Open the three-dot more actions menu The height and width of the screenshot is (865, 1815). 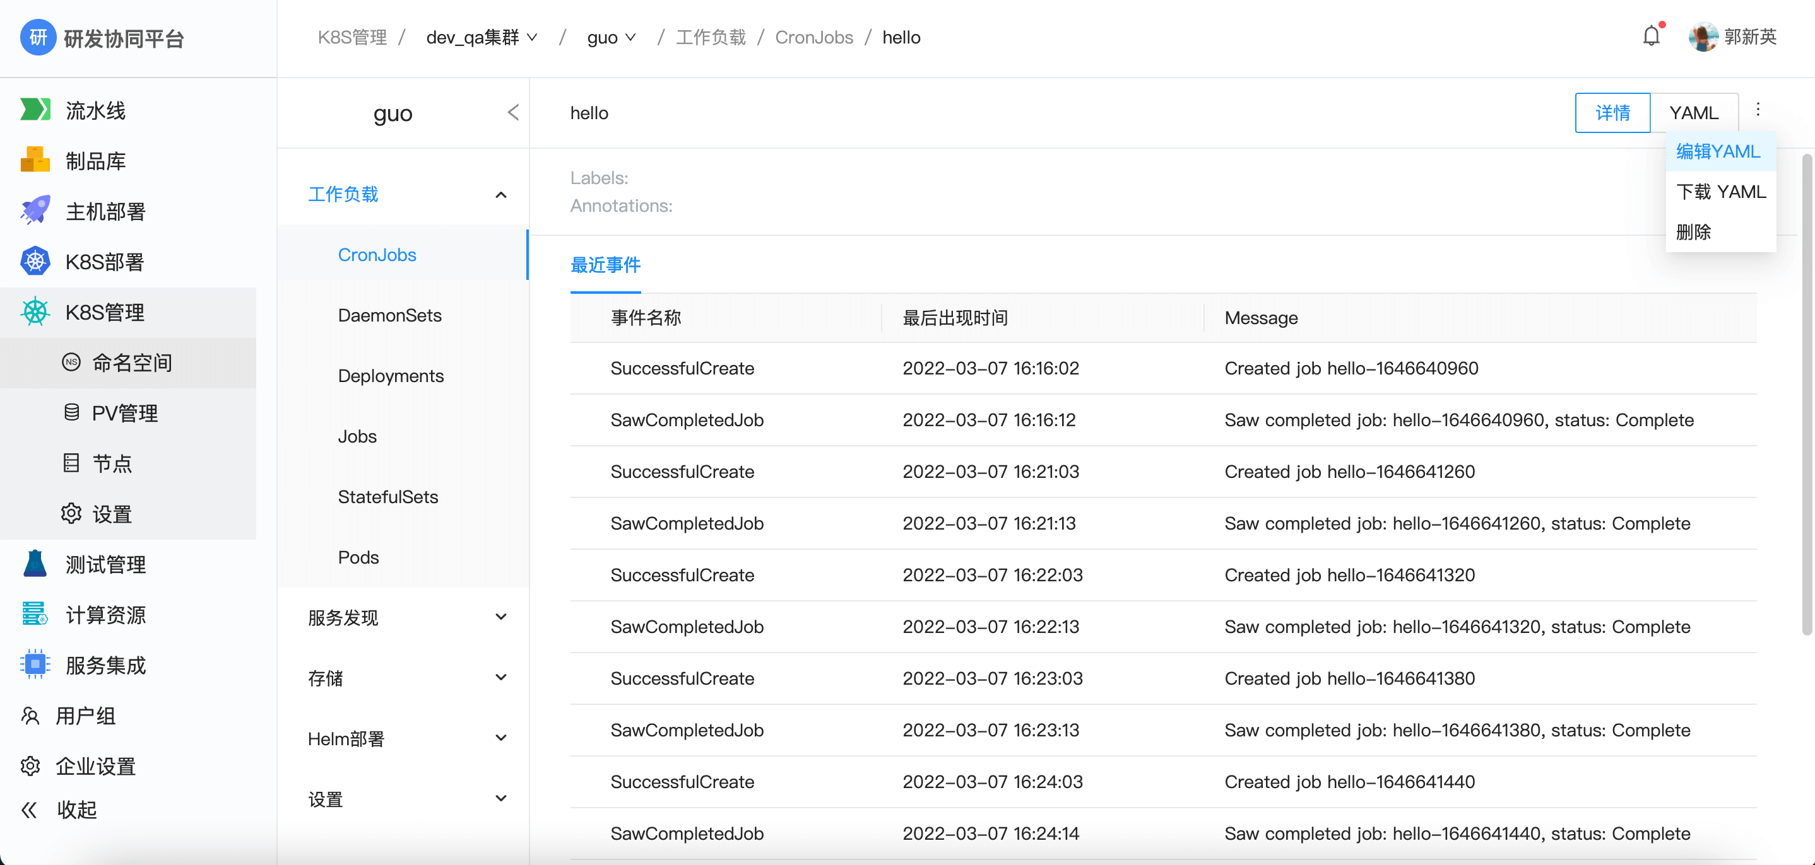1758,110
